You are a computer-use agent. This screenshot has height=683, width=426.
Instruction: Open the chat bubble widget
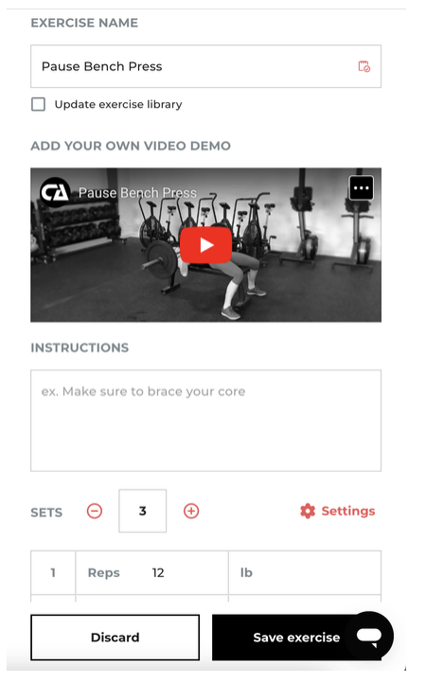(369, 636)
